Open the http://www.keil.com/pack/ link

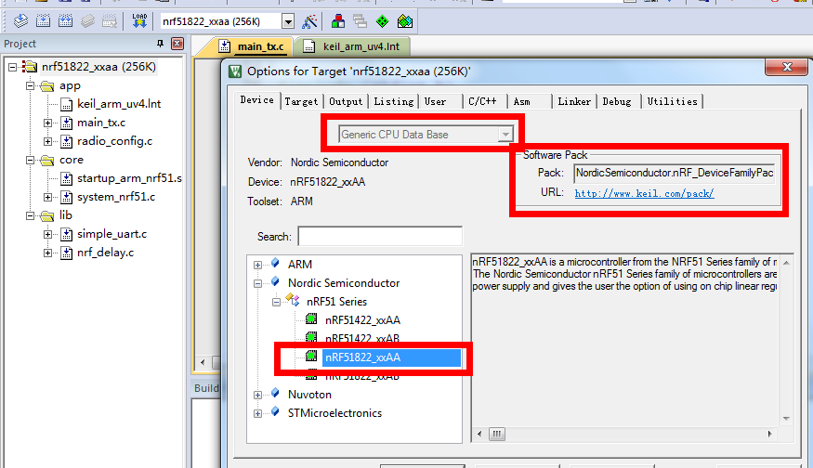[x=644, y=193]
